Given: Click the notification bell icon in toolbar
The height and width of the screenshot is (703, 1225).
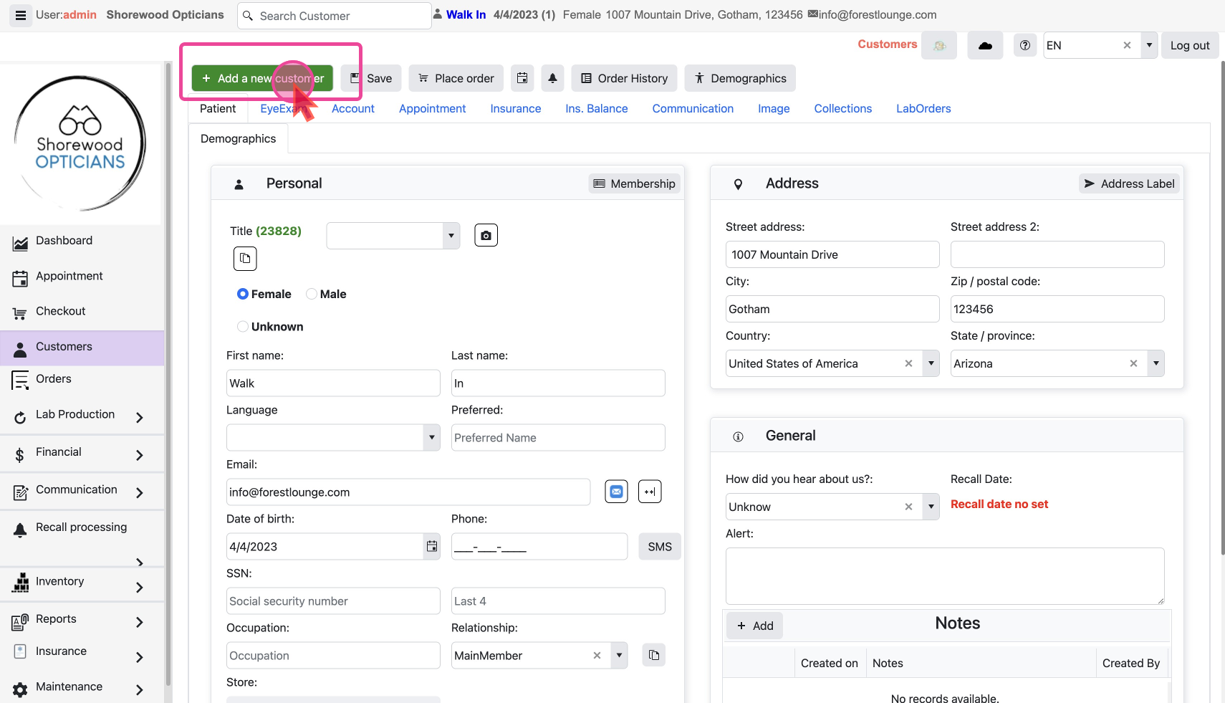Looking at the screenshot, I should click(552, 78).
